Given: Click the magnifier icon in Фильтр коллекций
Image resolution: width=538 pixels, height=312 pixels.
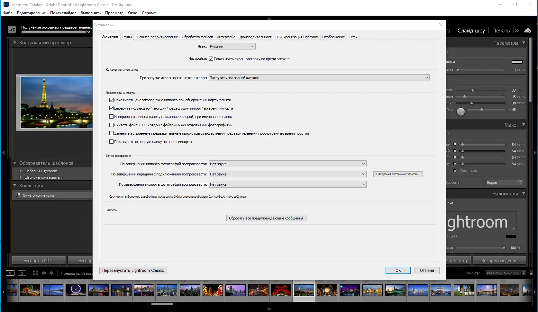Looking at the screenshot, I should tap(19, 195).
